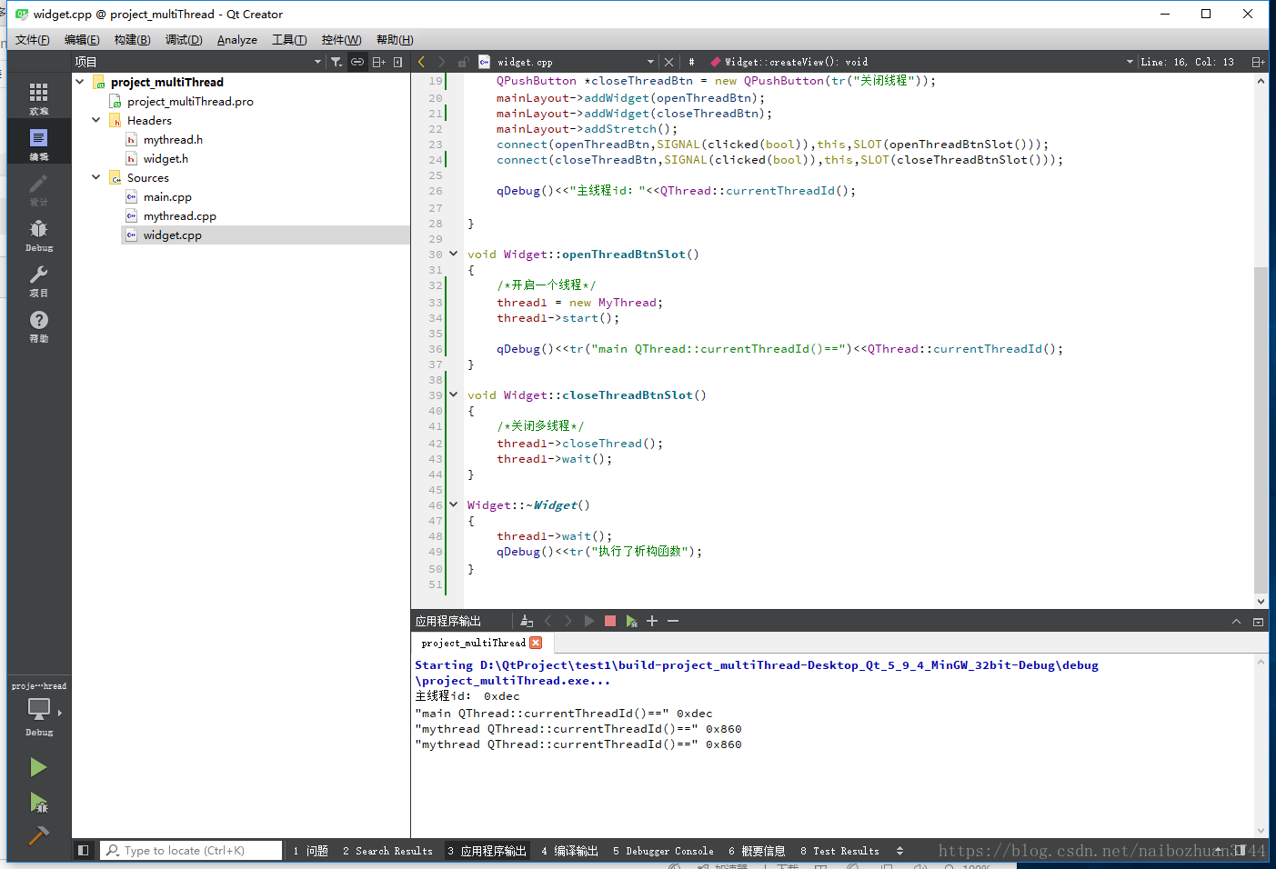Fold the openThreadBtnSlot function
This screenshot has width=1276, height=869.
pos(454,254)
